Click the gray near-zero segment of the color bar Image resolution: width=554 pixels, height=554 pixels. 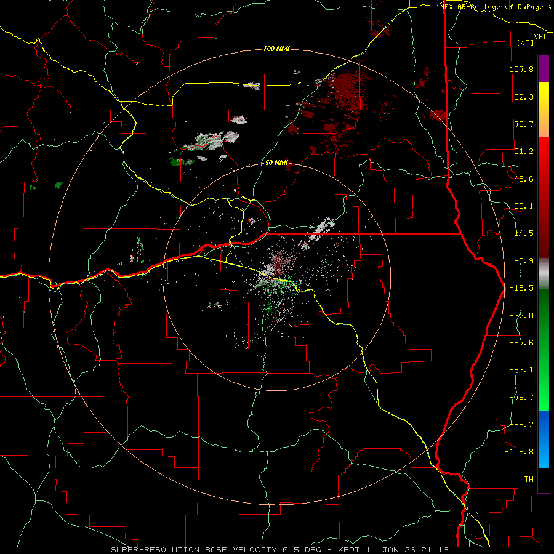pos(544,274)
